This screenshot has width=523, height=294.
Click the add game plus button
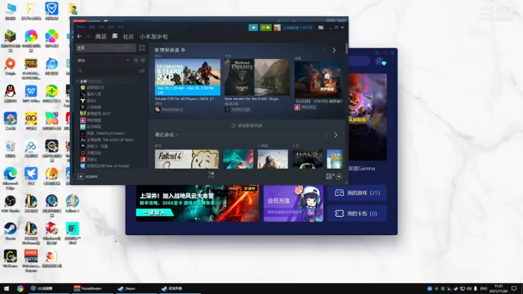tap(80, 176)
